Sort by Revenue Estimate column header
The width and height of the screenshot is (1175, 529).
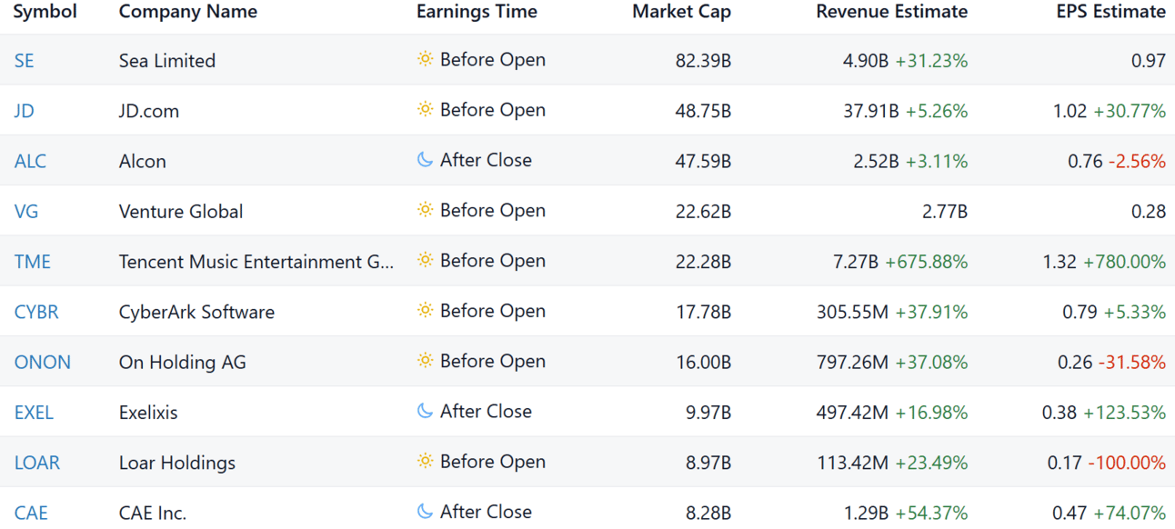pos(891,12)
